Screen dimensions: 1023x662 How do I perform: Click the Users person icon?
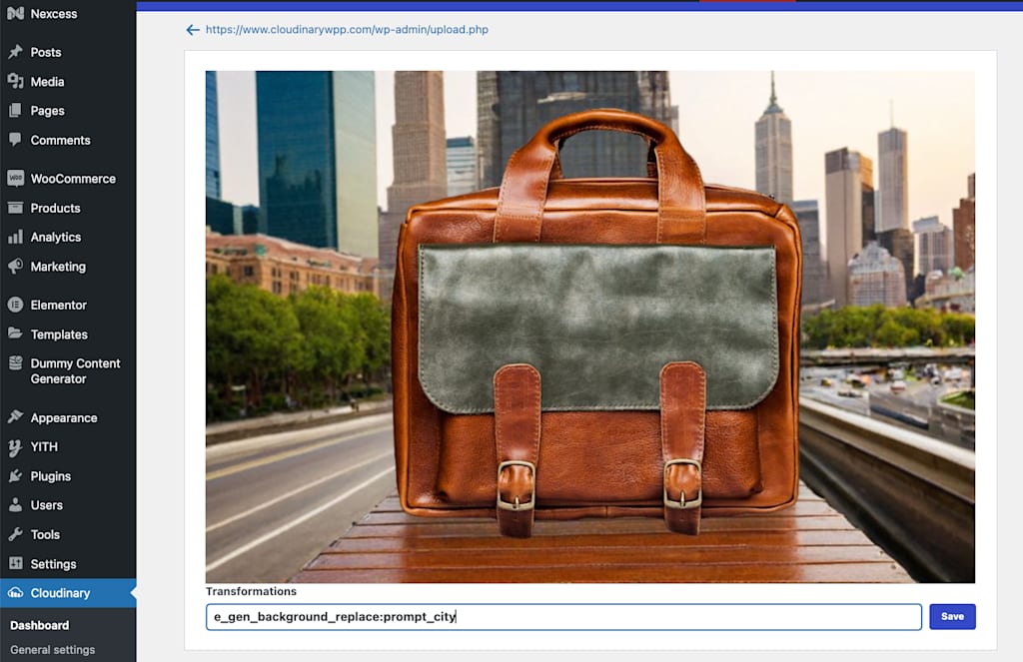click(15, 505)
